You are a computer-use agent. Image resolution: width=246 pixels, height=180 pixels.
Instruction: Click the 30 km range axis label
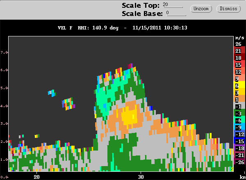[141, 177]
